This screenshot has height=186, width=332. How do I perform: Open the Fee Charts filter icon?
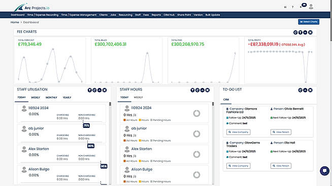pos(300,32)
